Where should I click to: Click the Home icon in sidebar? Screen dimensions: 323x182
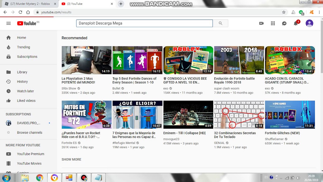tap(9, 38)
